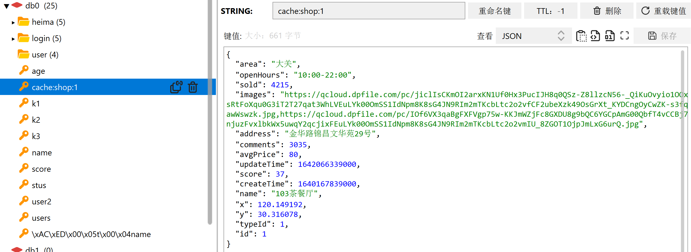Click the key icon beside k1
This screenshot has width=691, height=252.
coord(24,103)
